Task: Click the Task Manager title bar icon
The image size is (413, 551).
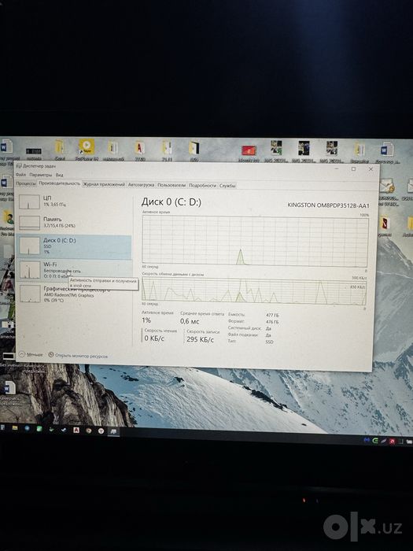Action: [x=19, y=165]
